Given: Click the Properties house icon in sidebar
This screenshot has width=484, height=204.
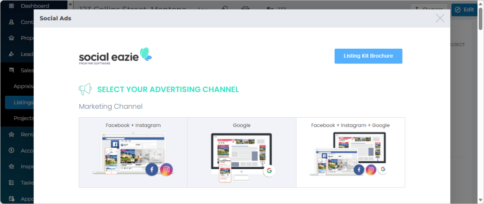Looking at the screenshot, I should (11, 38).
